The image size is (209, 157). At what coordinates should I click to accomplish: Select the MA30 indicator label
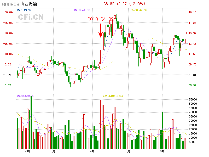(139, 10)
